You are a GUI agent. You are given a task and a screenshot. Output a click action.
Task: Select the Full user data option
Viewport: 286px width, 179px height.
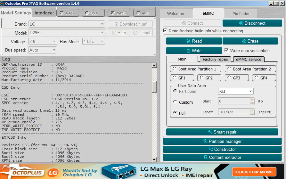coord(175,113)
